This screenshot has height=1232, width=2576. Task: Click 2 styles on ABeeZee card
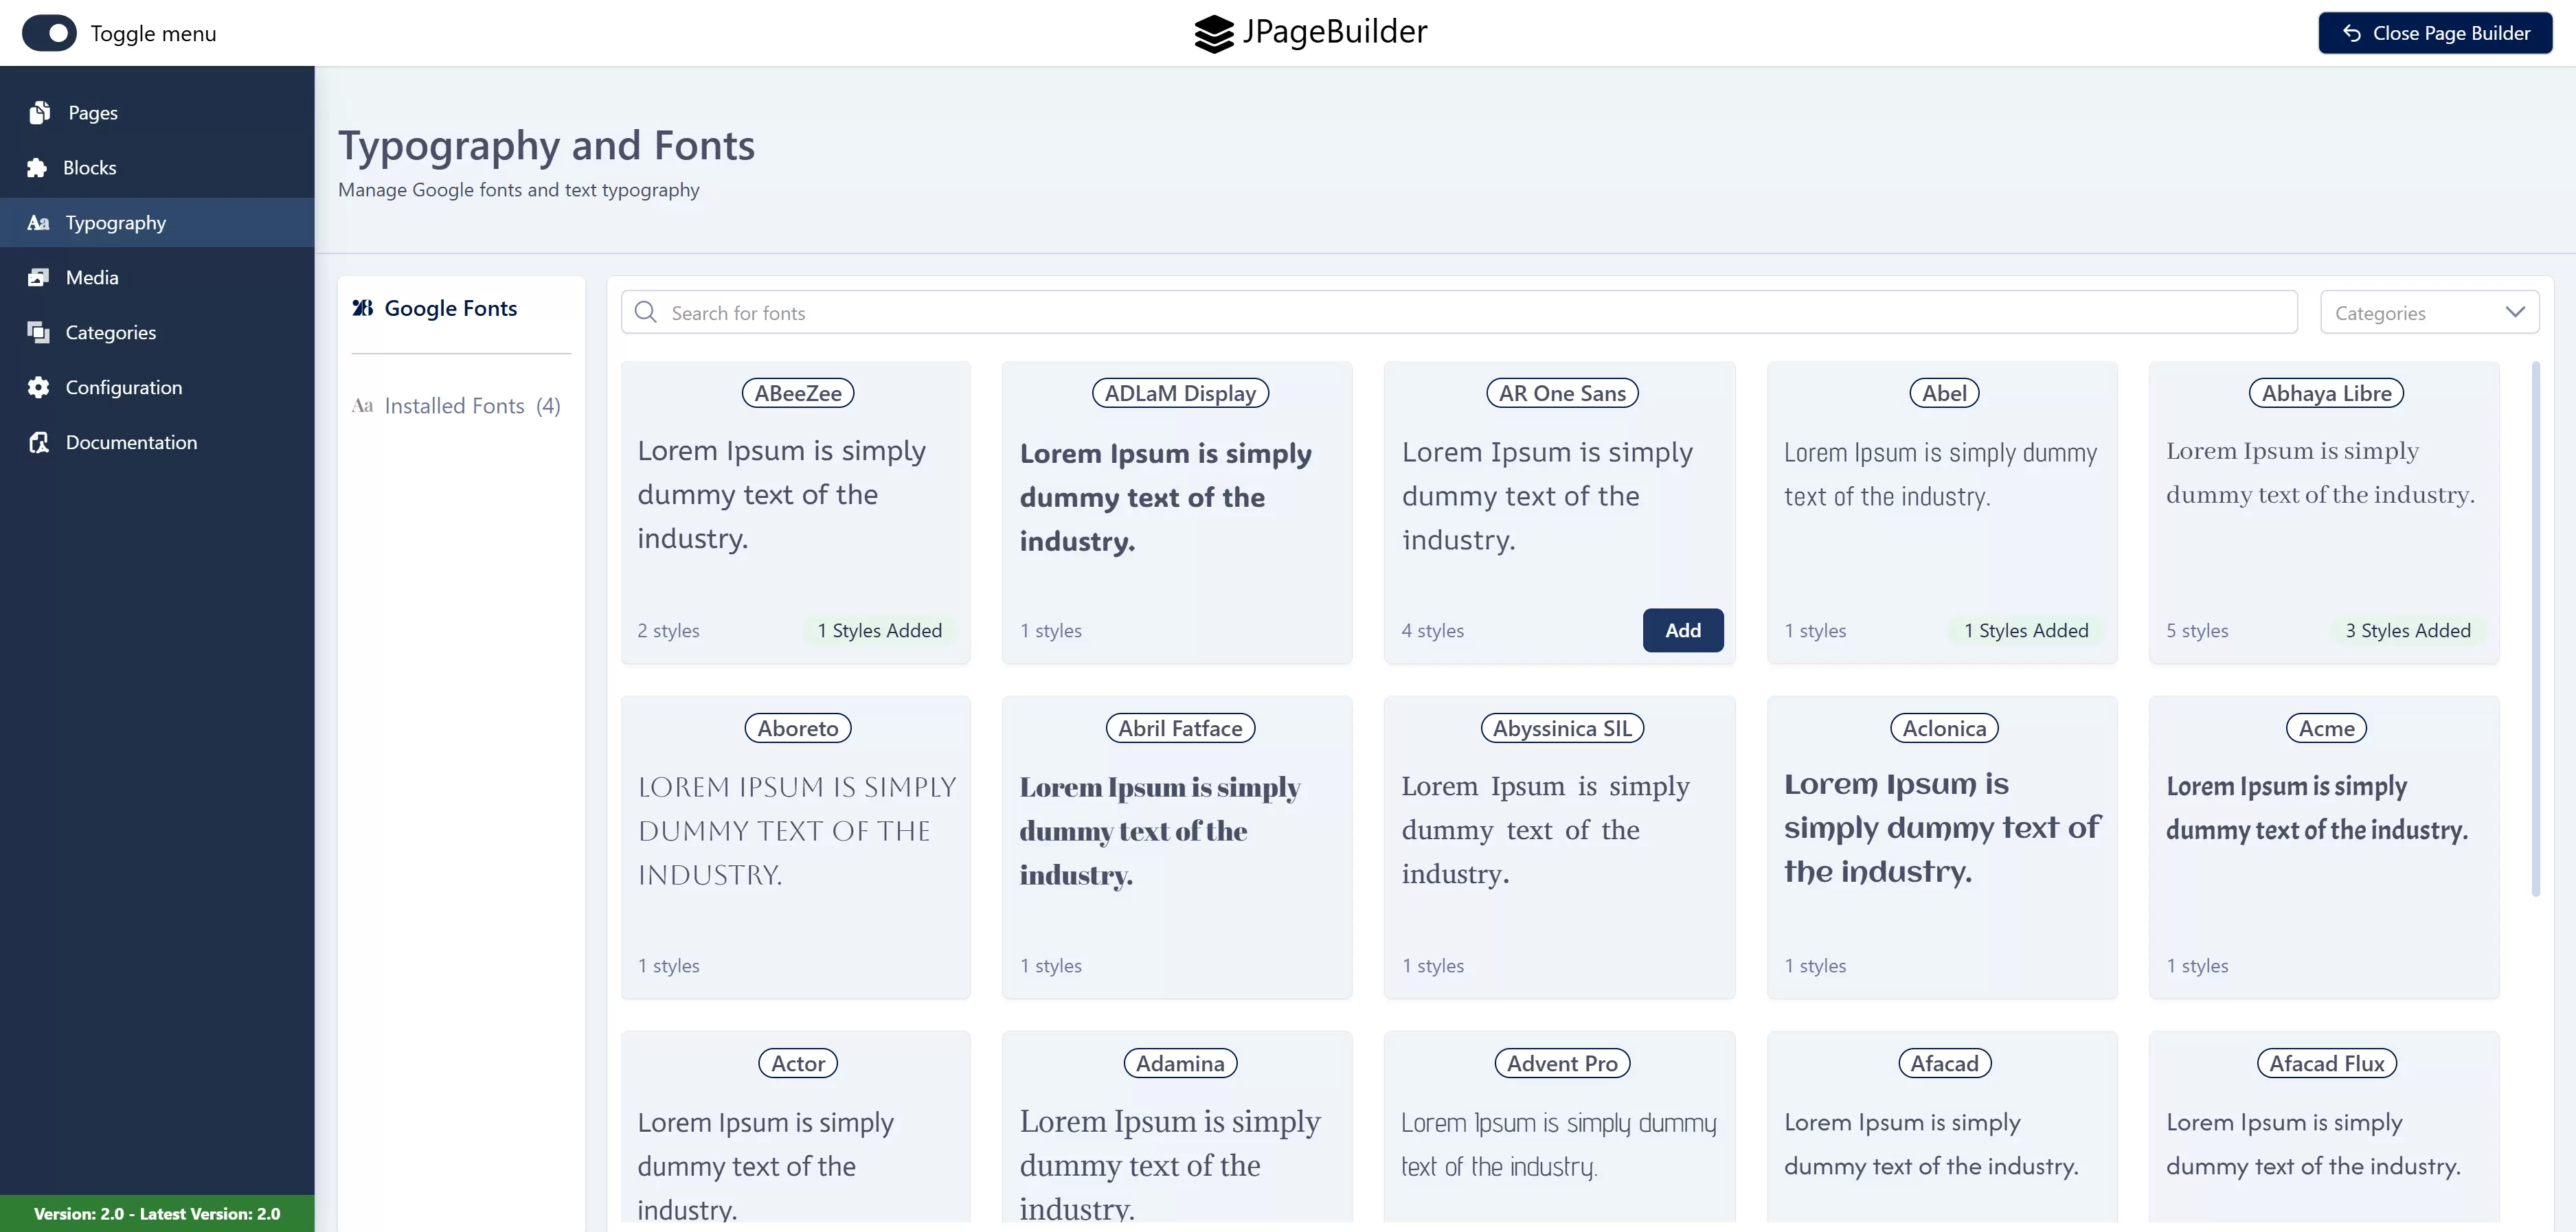coord(668,631)
